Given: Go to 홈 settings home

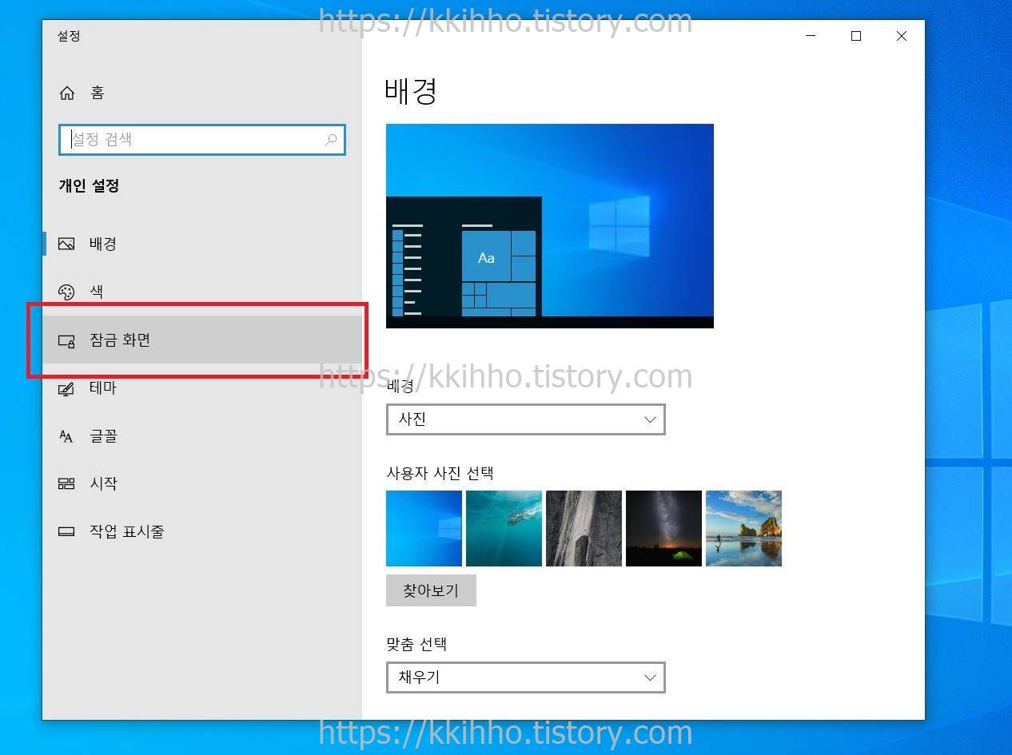Looking at the screenshot, I should tap(202, 93).
